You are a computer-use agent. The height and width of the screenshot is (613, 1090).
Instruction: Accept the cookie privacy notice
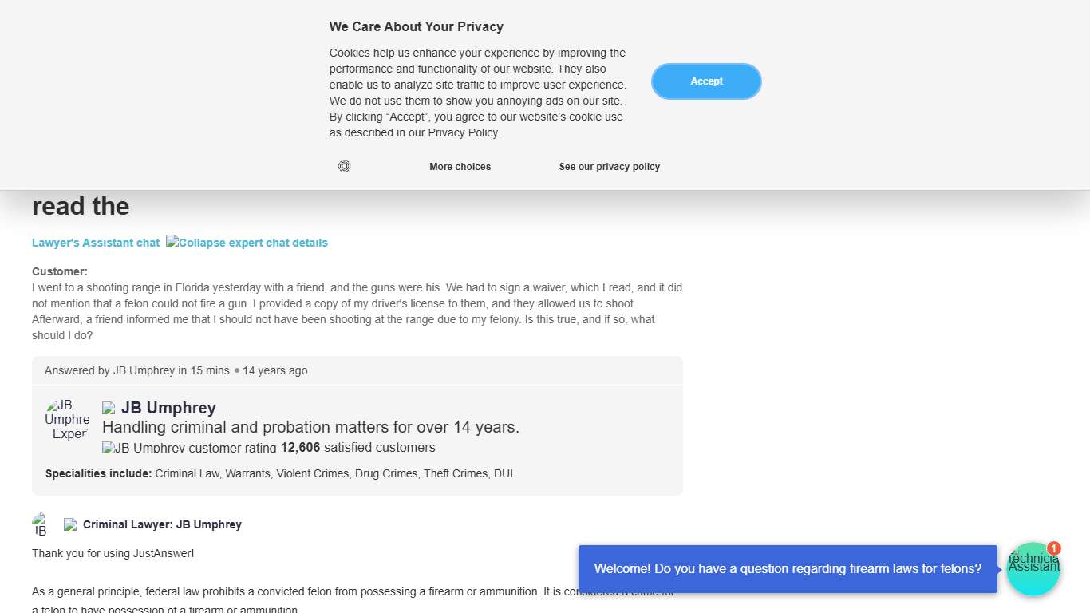pyautogui.click(x=706, y=81)
